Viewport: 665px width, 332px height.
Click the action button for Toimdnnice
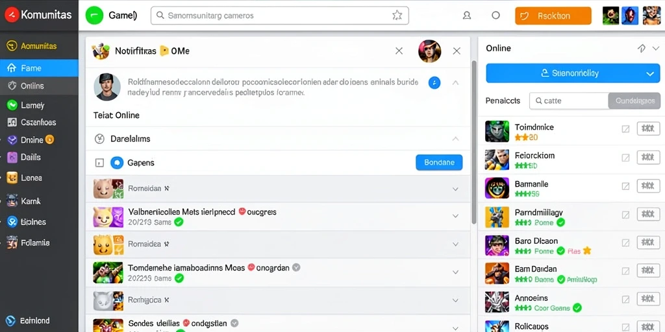click(649, 128)
